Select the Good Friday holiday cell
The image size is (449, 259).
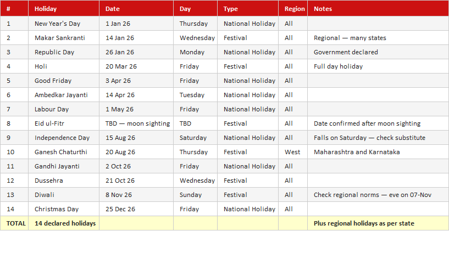64,81
